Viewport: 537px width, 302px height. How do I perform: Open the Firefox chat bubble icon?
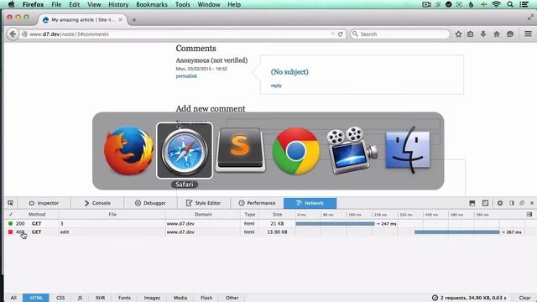click(x=510, y=34)
